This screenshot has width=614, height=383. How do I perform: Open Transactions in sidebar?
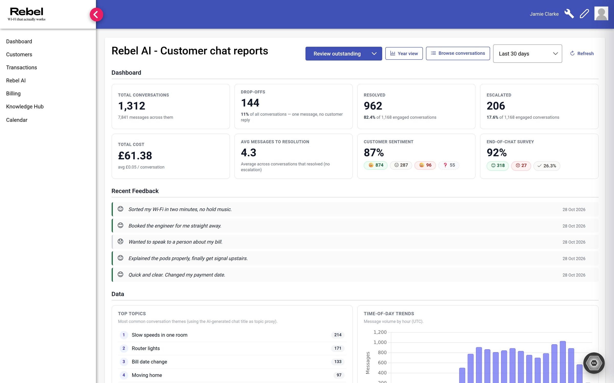pos(21,67)
